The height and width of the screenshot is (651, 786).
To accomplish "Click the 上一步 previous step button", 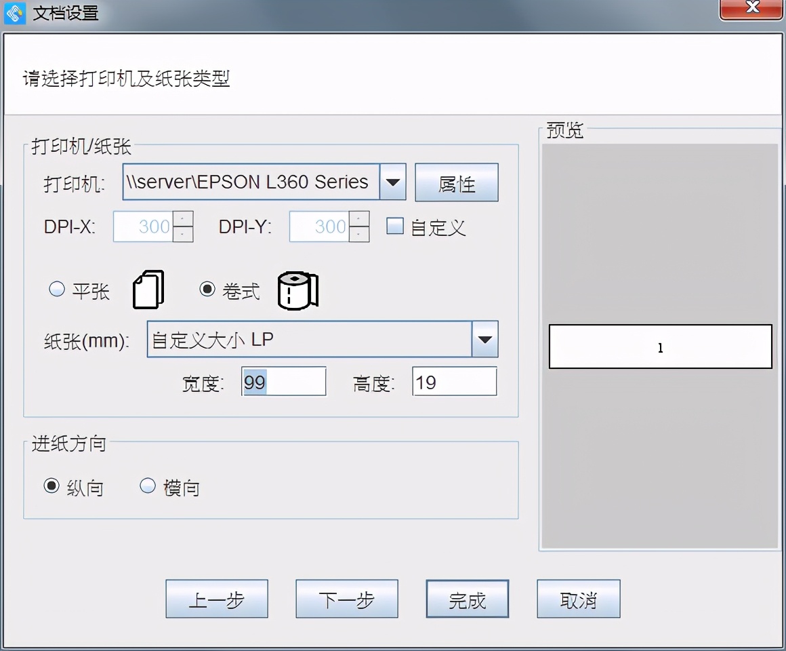I will point(216,599).
